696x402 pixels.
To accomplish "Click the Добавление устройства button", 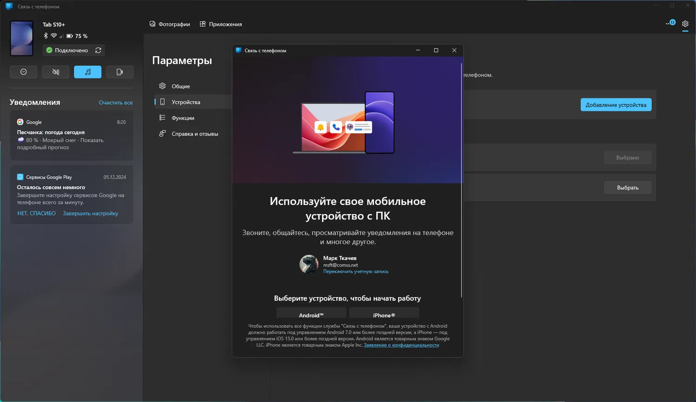I will coord(616,105).
